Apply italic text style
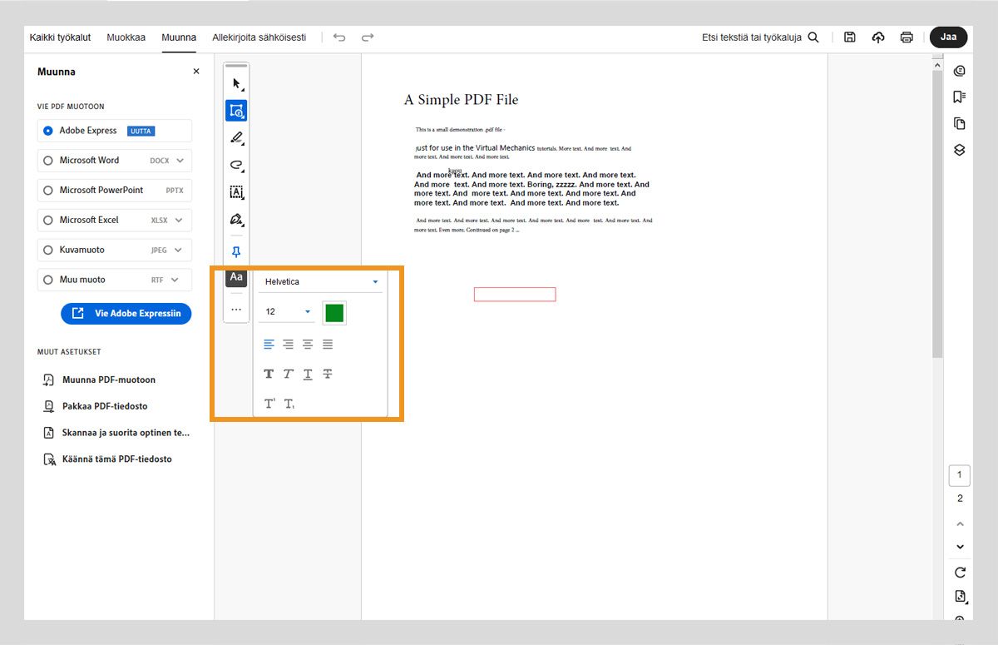Image resolution: width=998 pixels, height=645 pixels. click(x=288, y=374)
